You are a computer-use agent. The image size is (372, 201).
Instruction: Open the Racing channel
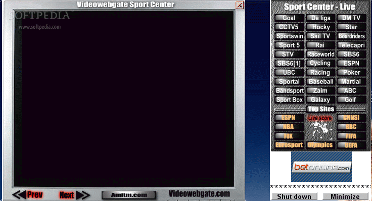(320, 72)
